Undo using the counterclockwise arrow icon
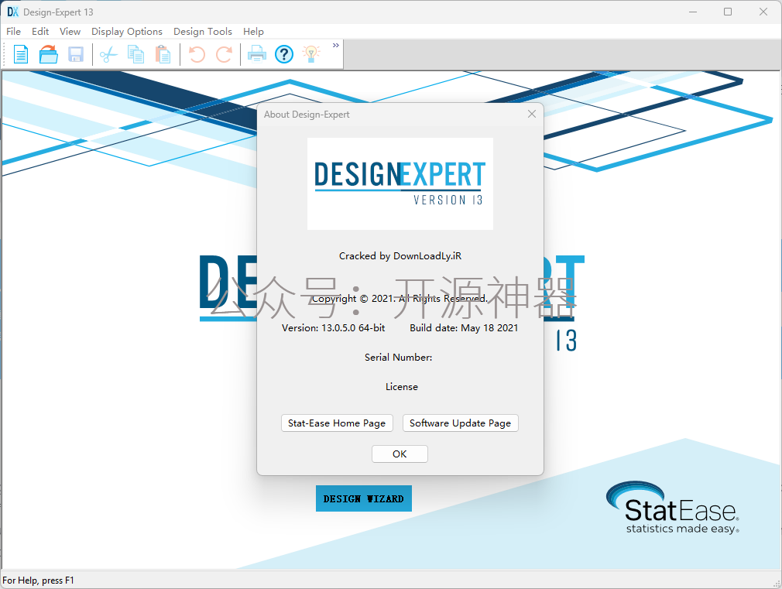Screen dimensions: 782x589 coord(197,54)
